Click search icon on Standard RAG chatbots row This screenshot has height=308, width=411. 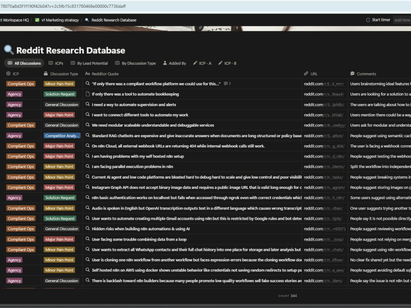(88, 135)
